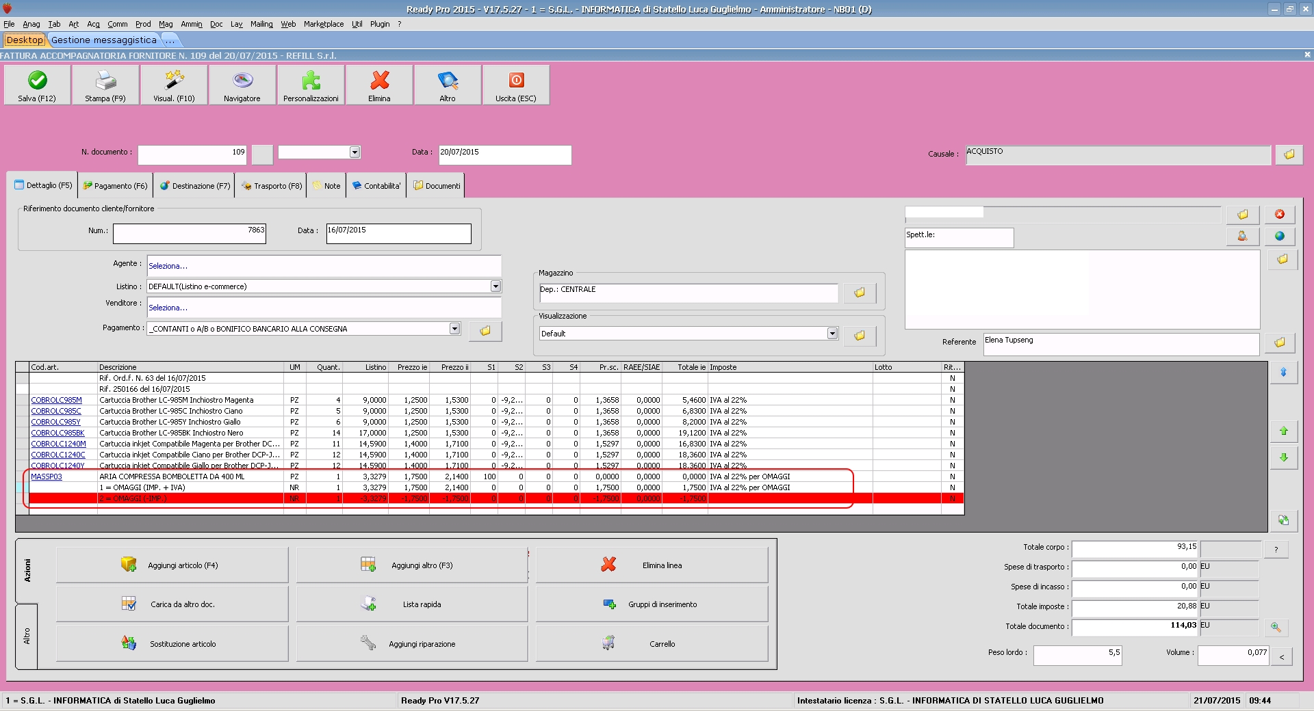Open the Documenti tab
This screenshot has width=1314, height=711.
(x=437, y=186)
